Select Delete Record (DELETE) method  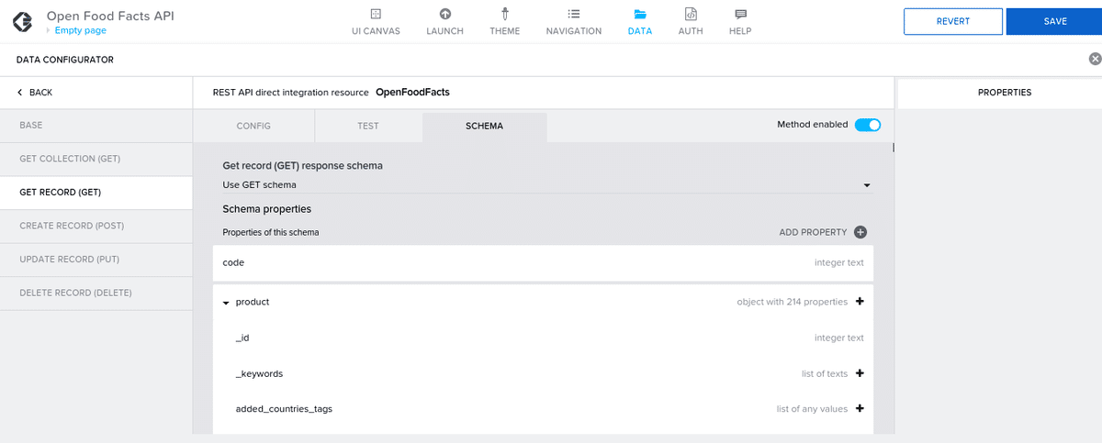[96, 293]
